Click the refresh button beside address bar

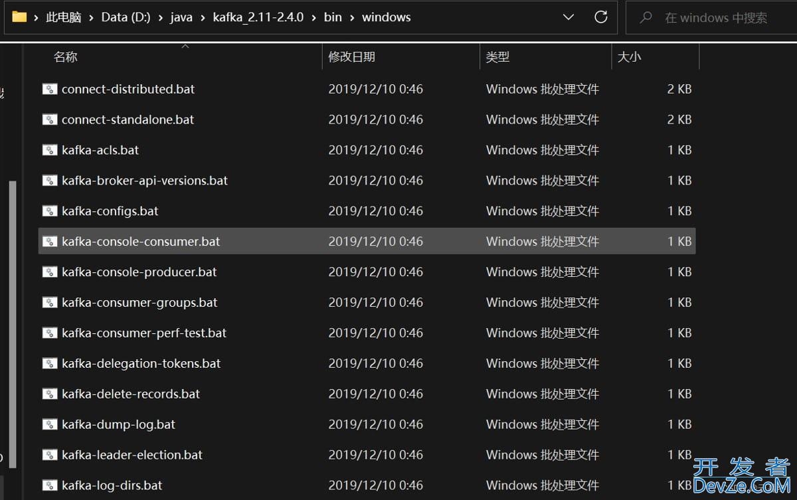coord(600,17)
